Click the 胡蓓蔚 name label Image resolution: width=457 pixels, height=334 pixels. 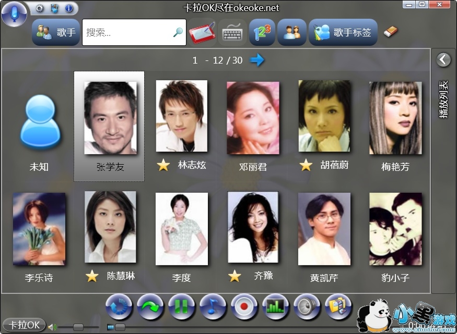(335, 165)
